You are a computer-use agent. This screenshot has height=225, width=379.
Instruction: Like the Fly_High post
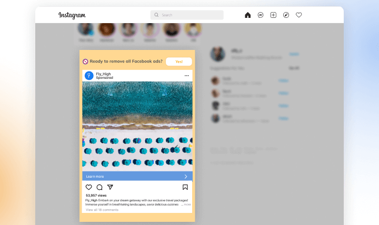point(89,187)
